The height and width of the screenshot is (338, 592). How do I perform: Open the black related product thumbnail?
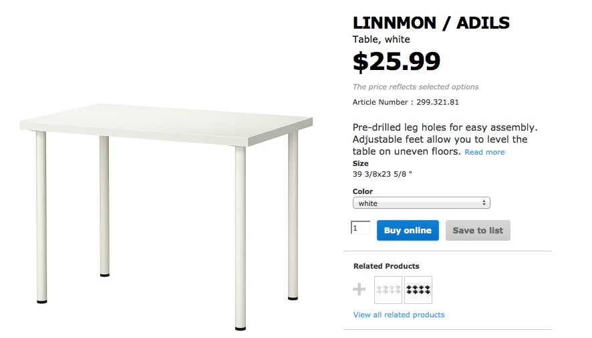tap(418, 290)
